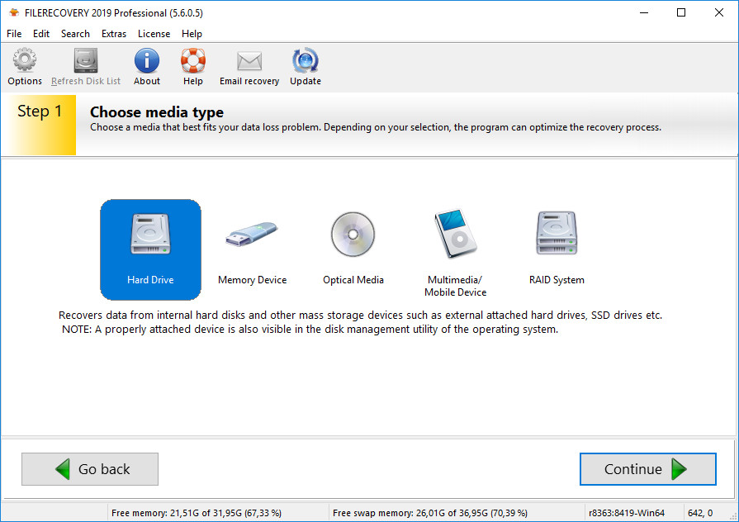
Task: Open the Search menu
Action: (x=75, y=34)
